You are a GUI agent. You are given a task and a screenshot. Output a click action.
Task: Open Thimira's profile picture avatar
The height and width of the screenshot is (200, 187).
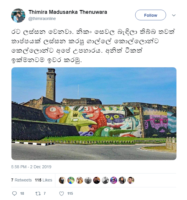[18, 16]
